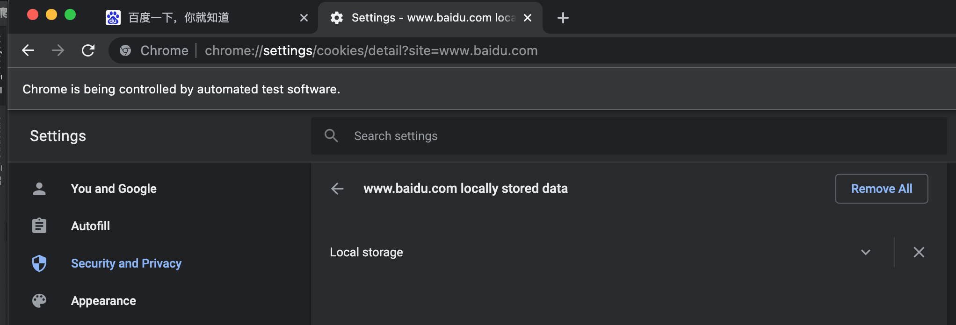956x325 pixels.
Task: Click the Remove All button
Action: tap(882, 189)
